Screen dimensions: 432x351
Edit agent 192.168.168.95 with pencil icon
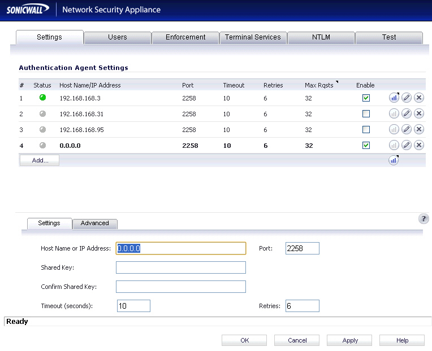[406, 129]
